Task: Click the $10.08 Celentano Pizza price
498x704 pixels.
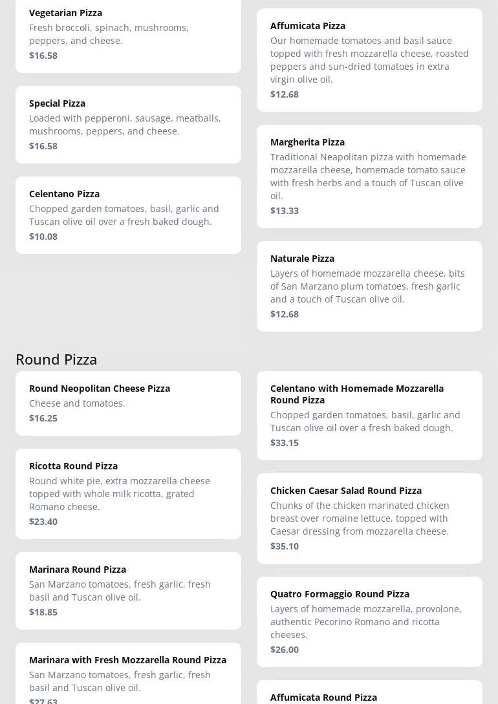Action: click(43, 237)
